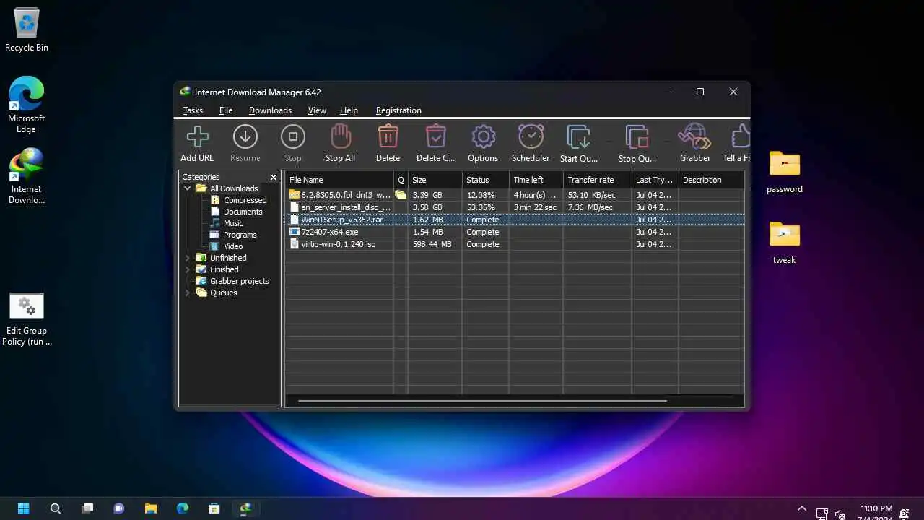The image size is (924, 520).
Task: Select the Grabber projects tree item
Action: pos(239,281)
